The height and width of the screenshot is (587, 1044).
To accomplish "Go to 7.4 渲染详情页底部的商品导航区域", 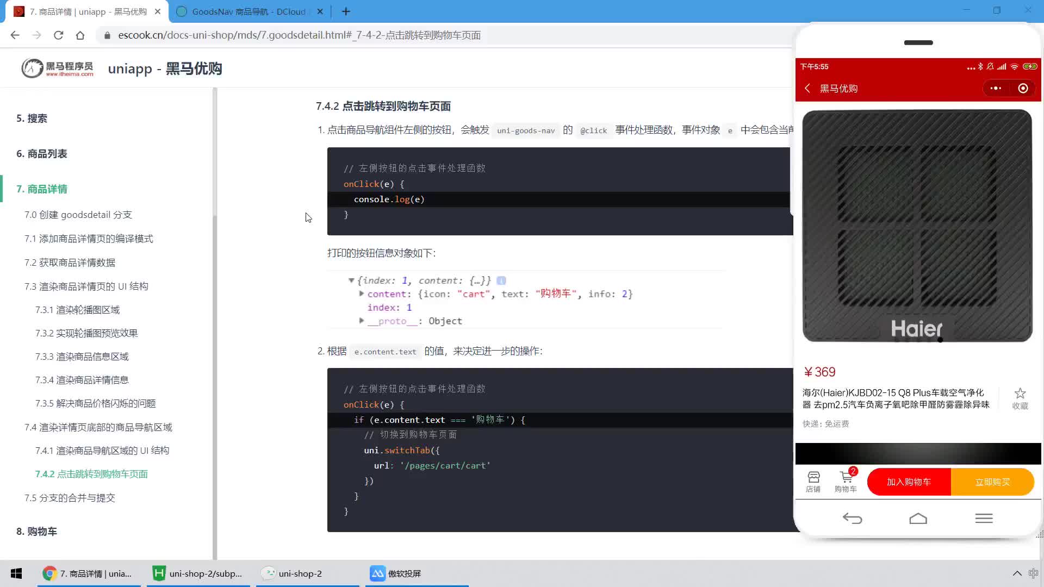I will coord(98,427).
